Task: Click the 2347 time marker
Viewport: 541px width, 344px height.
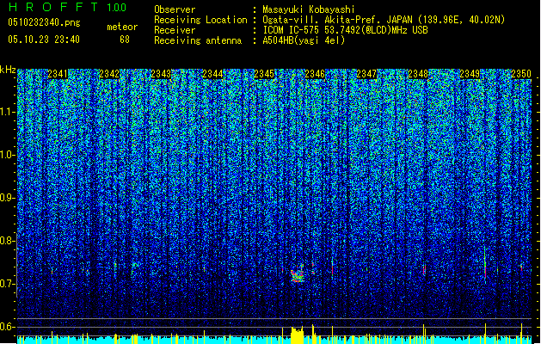Action: tap(366, 74)
